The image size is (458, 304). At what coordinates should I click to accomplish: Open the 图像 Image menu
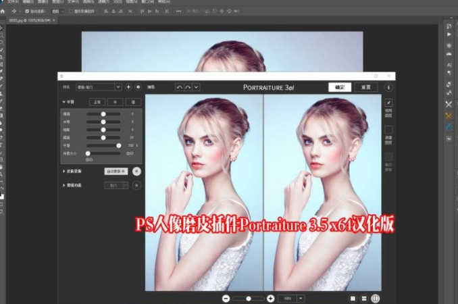pos(43,1)
